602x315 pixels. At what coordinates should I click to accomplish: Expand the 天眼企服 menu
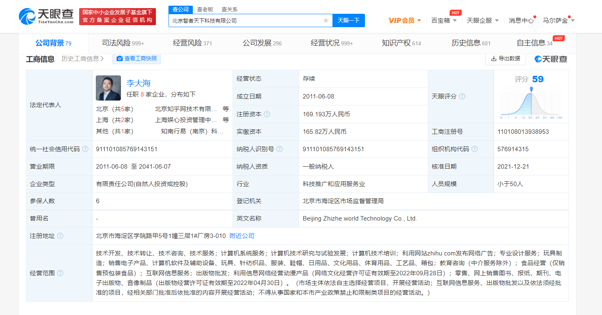pyautogui.click(x=483, y=20)
